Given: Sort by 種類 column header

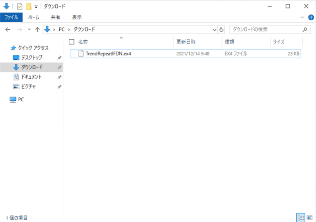Looking at the screenshot, I should coord(229,42).
